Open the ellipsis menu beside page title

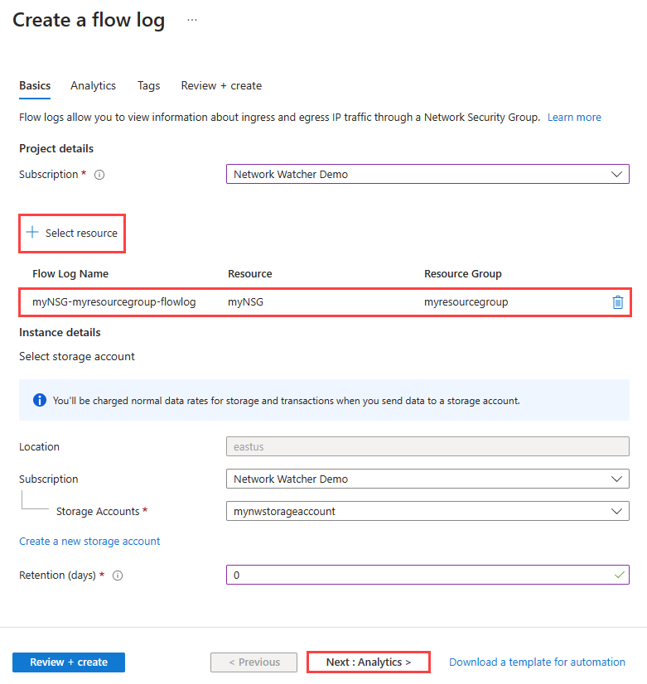[x=192, y=20]
